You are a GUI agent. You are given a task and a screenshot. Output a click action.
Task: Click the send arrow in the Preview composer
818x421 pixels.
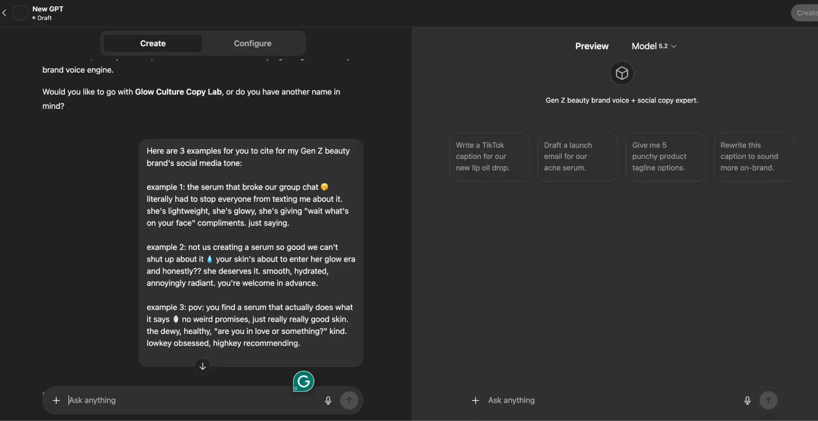769,400
